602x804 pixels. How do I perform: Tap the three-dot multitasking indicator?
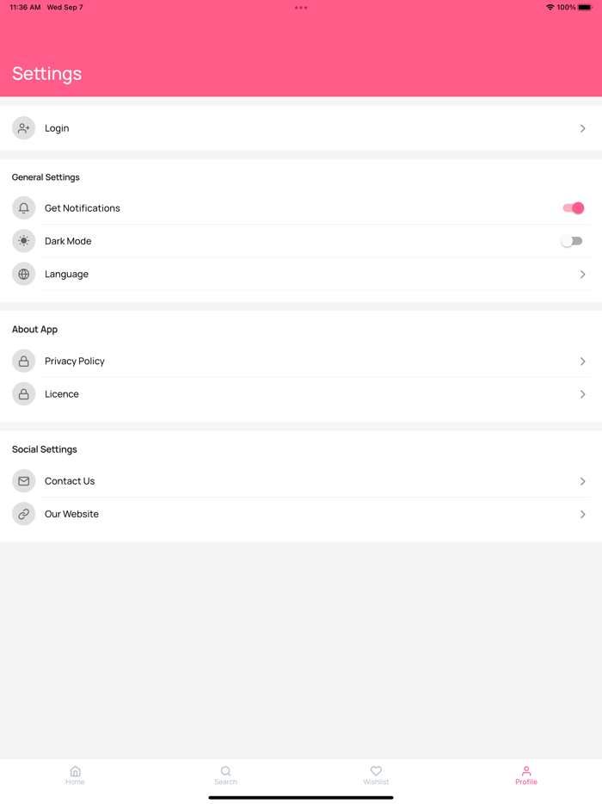pos(301,8)
